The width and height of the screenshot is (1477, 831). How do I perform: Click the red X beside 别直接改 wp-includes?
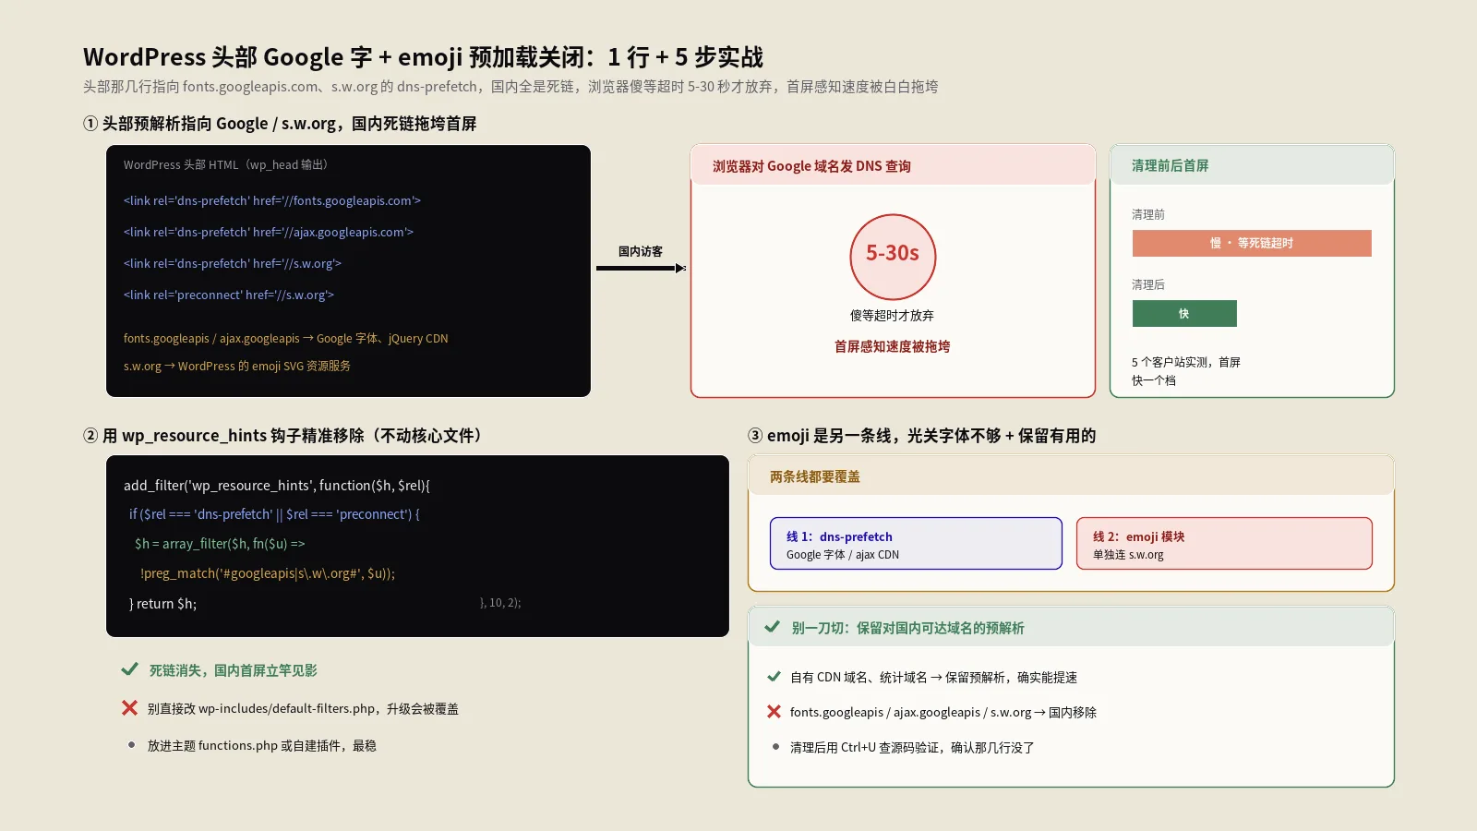point(129,708)
